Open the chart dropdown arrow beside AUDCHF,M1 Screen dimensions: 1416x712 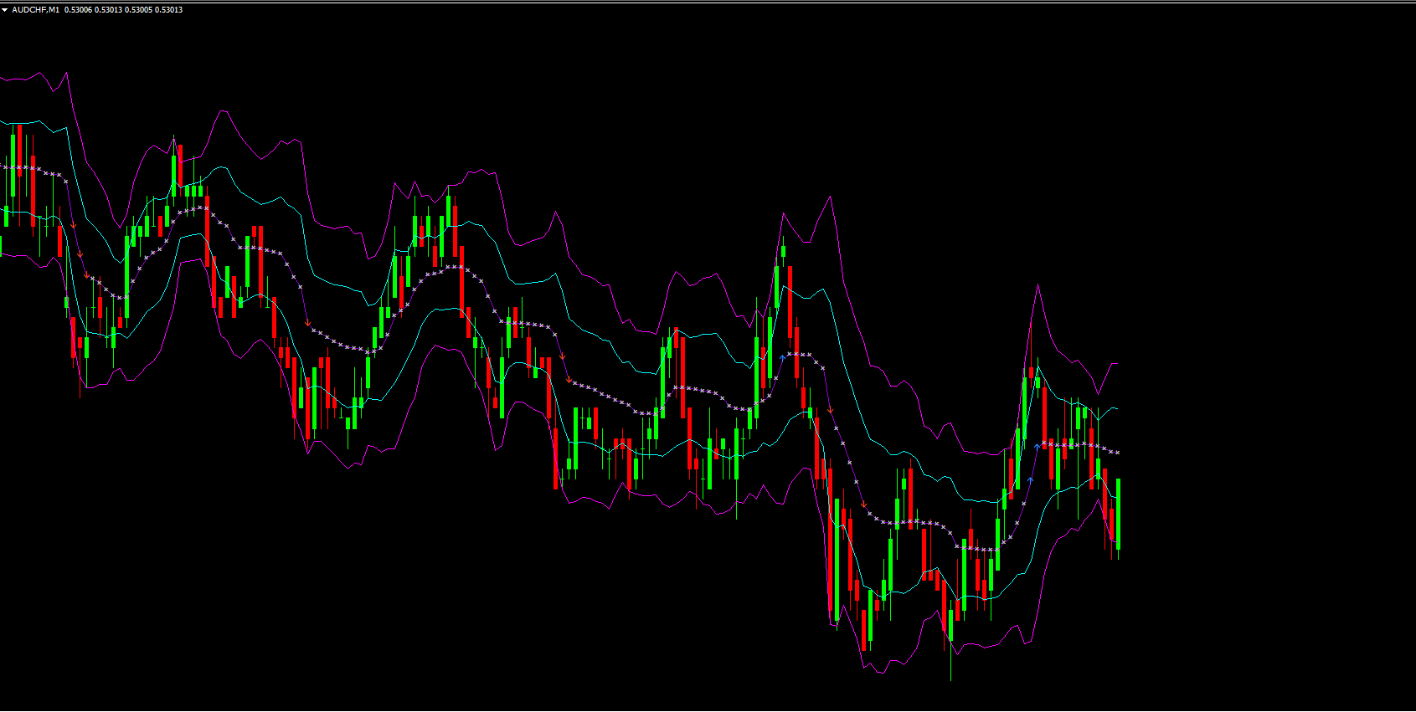5,10
